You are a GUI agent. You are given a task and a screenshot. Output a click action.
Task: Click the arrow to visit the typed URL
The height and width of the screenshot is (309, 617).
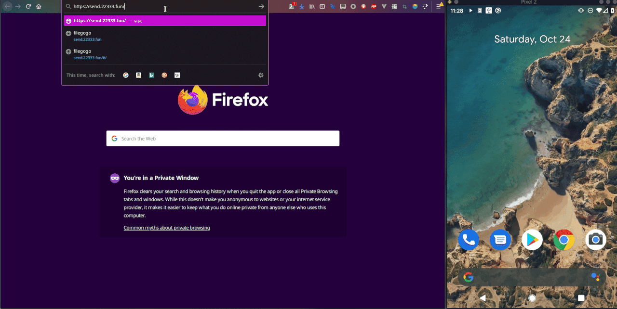(261, 6)
